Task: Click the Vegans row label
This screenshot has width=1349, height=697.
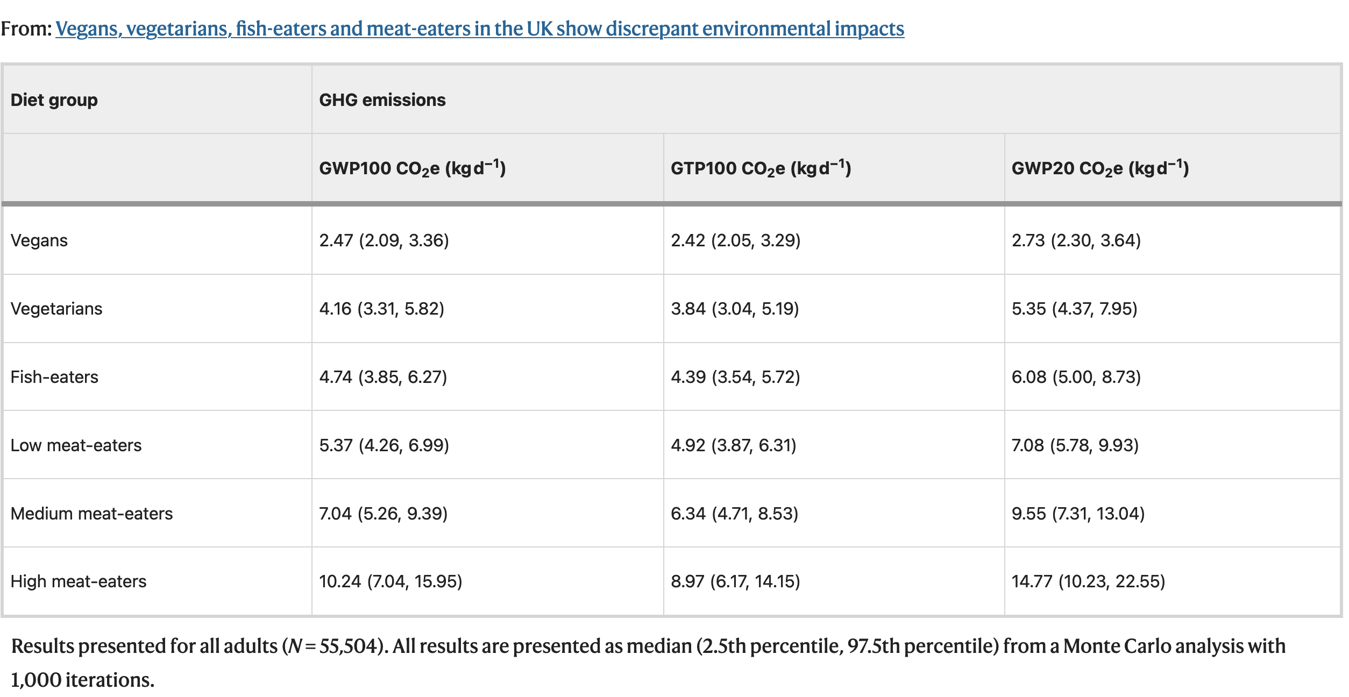Action: pos(39,240)
